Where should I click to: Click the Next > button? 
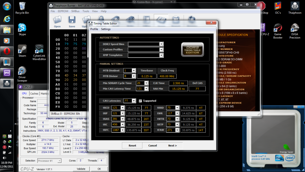(172, 146)
